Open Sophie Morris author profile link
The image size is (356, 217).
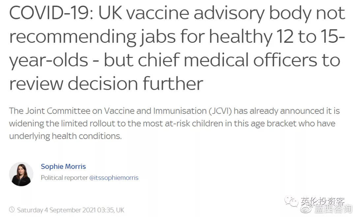tap(63, 167)
